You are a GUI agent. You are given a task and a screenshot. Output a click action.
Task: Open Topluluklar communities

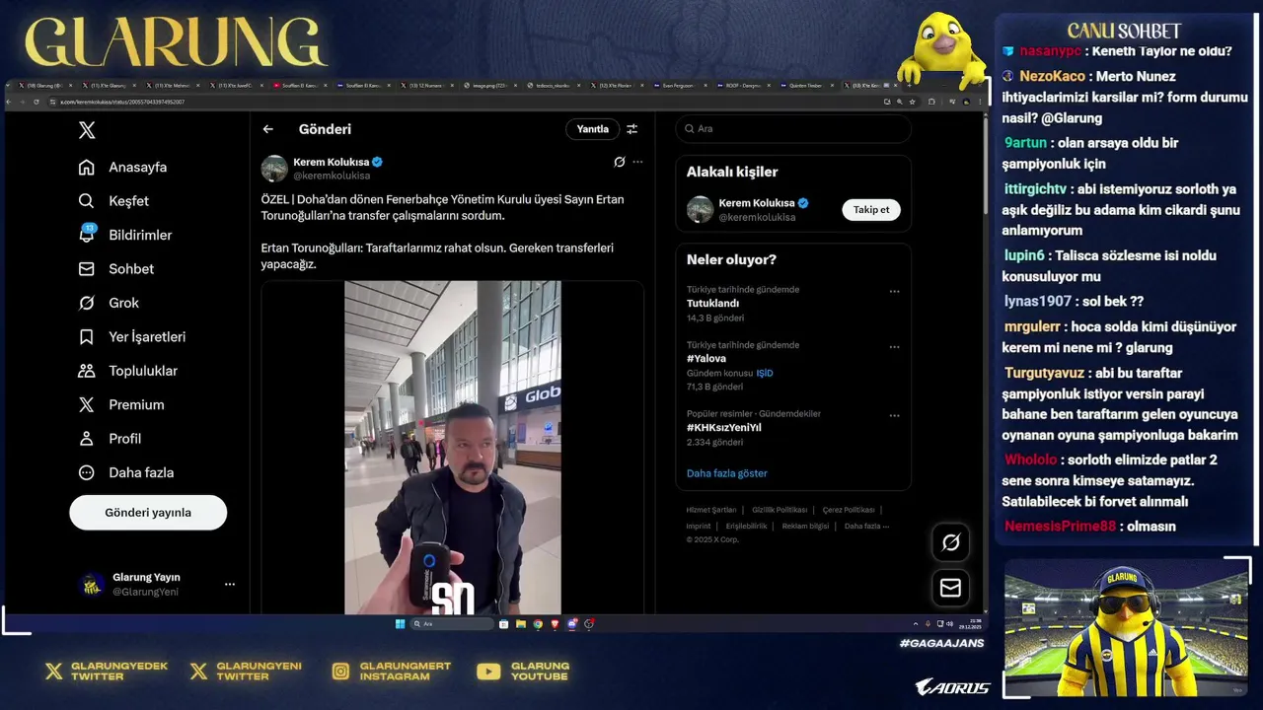pos(127,371)
